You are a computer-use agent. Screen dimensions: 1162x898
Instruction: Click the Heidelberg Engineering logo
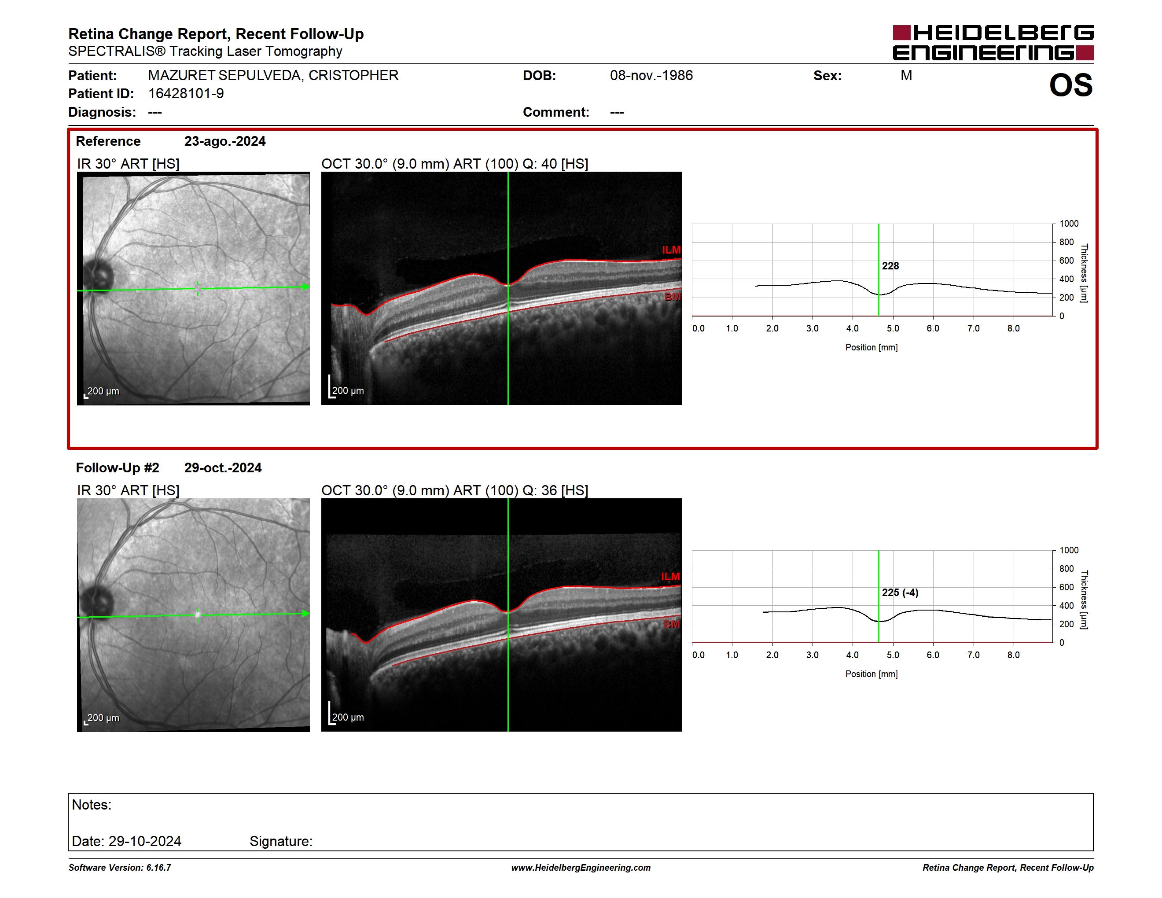coord(993,42)
